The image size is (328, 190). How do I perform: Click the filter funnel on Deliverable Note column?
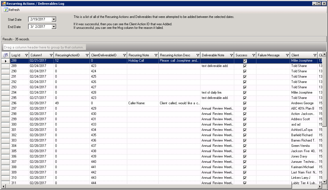point(232,55)
